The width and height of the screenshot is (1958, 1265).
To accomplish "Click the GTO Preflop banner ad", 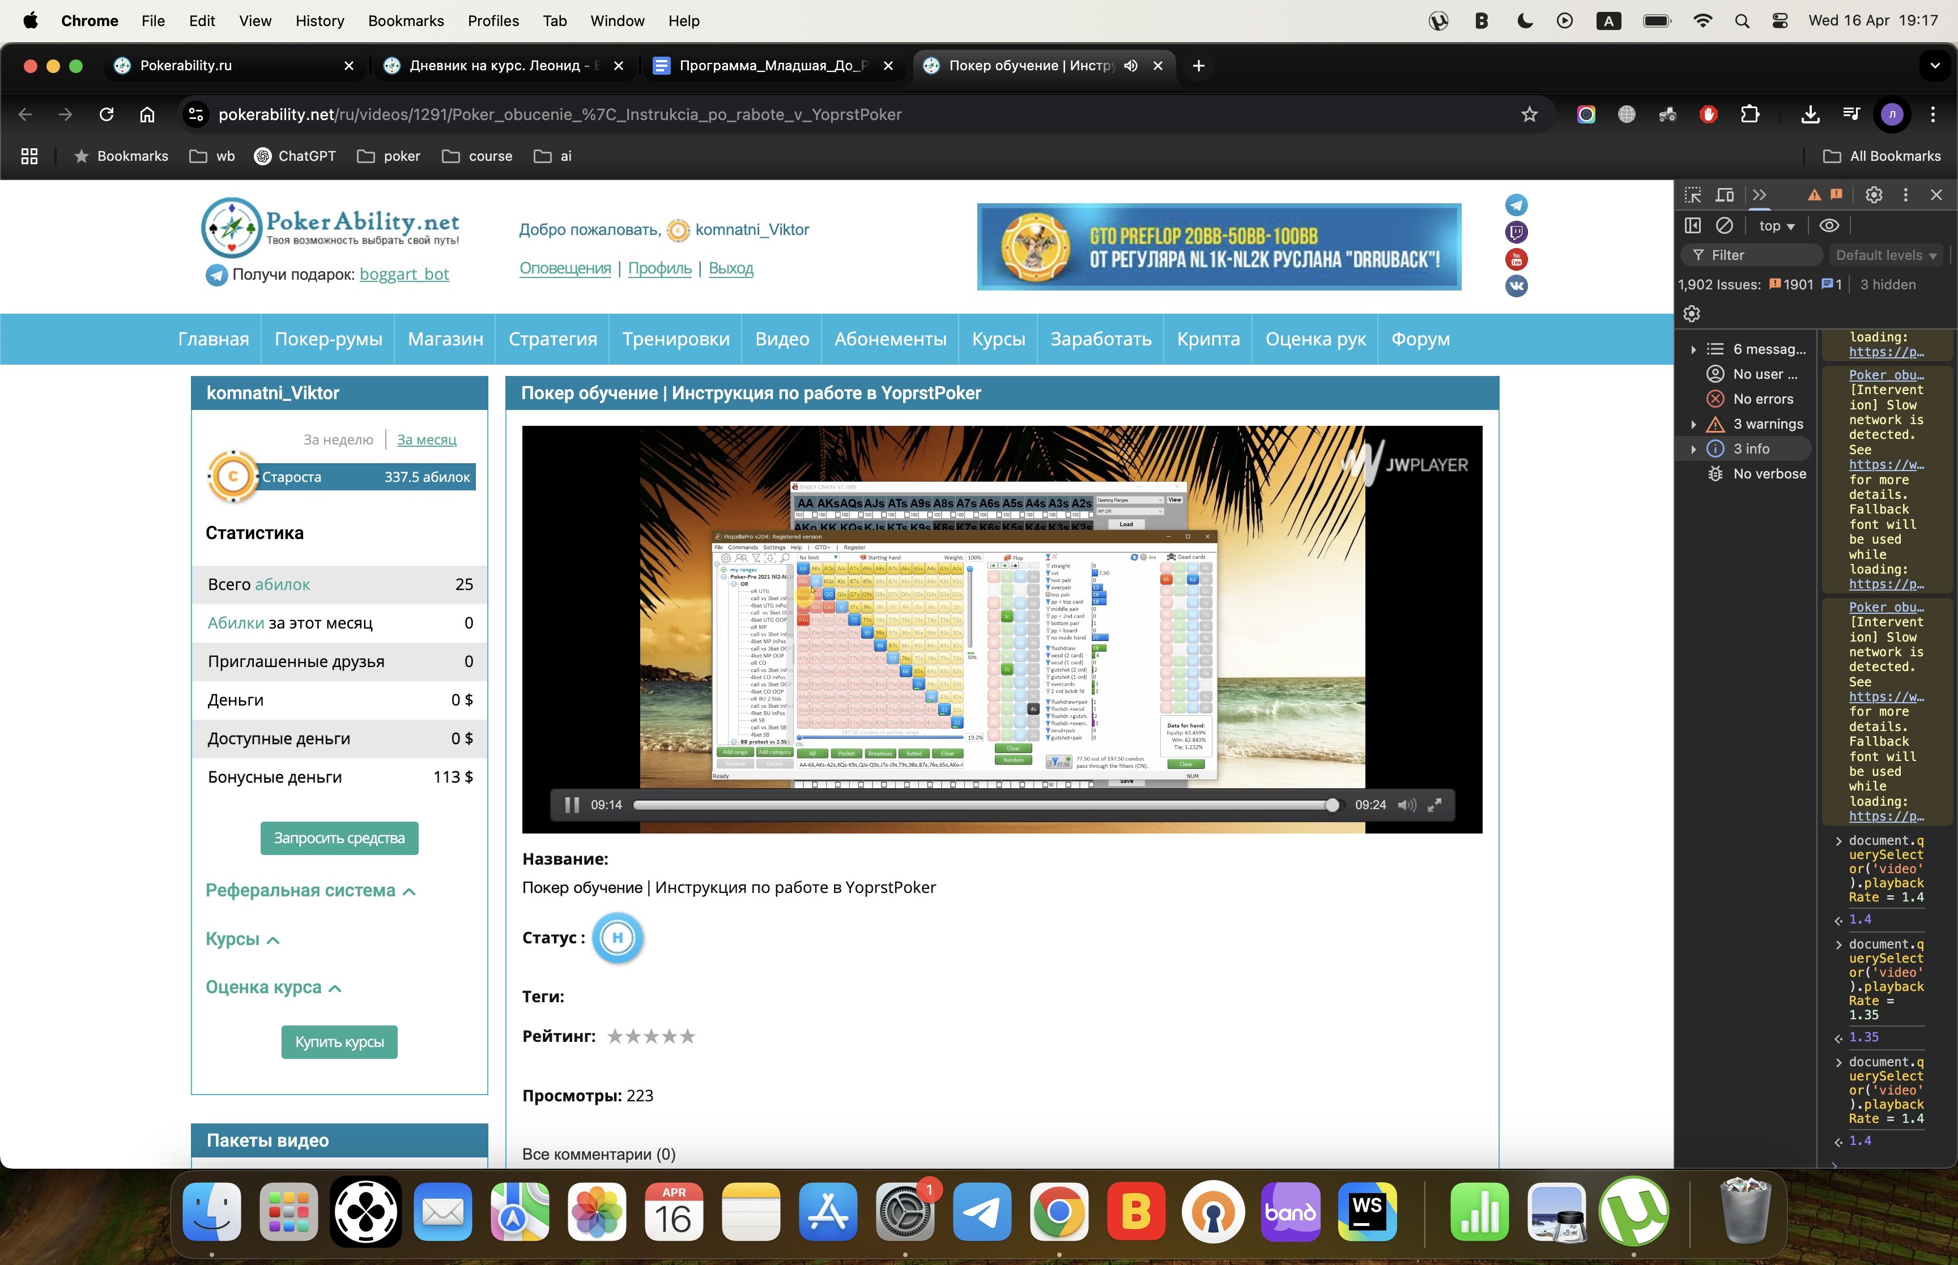I will coord(1219,247).
